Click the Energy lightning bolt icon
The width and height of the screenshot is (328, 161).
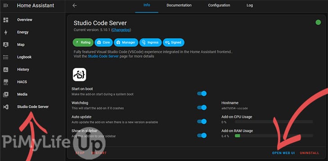(6, 32)
